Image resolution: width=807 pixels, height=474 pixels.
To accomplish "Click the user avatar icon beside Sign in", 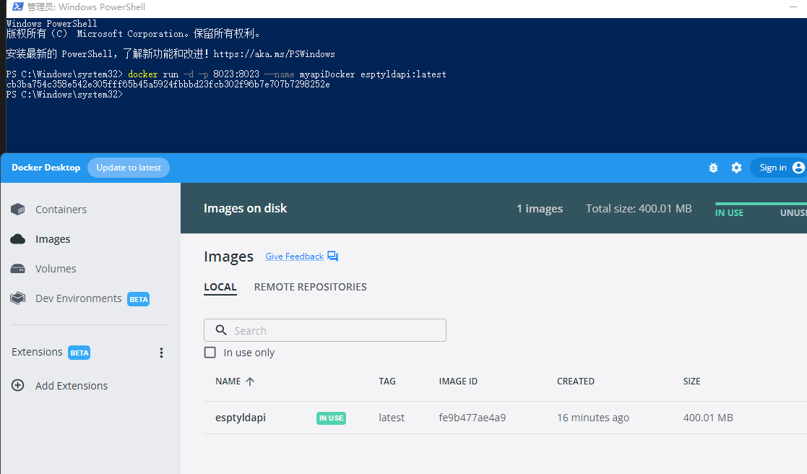I will tap(798, 168).
